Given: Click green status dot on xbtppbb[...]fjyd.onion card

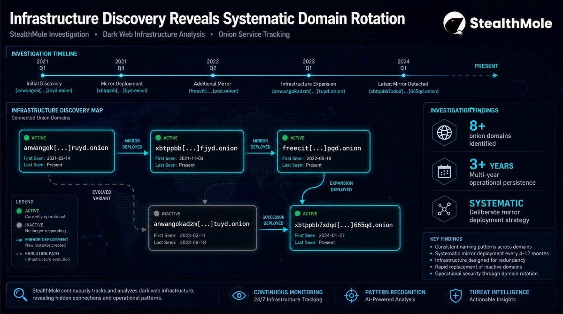Looking at the screenshot, I should click(158, 138).
